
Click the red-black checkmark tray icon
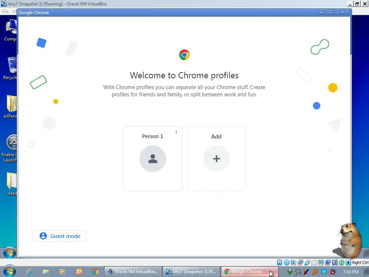point(306,272)
